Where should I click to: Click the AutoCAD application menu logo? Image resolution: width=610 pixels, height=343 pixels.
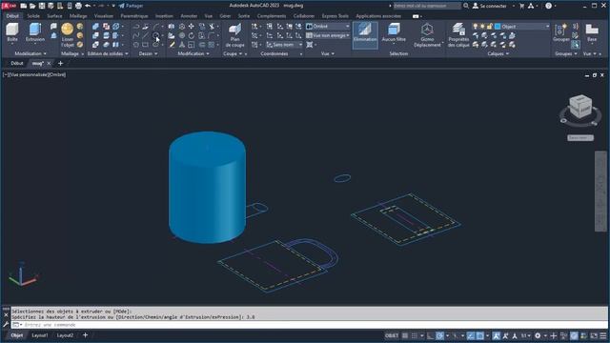coord(9,6)
